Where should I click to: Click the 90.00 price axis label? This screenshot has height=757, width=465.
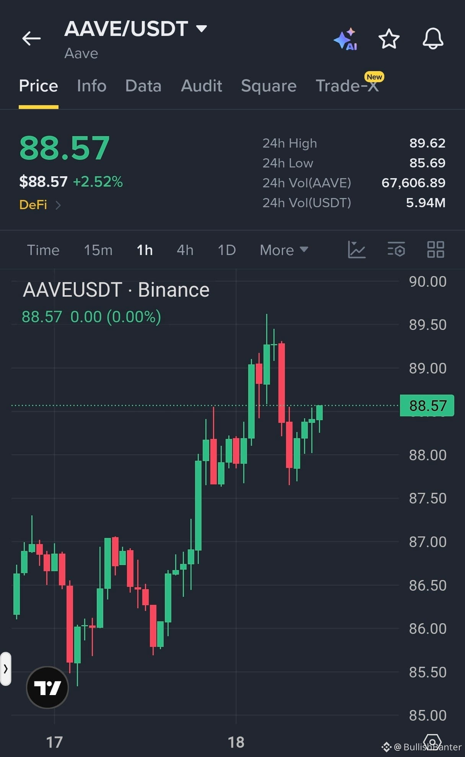coord(428,281)
